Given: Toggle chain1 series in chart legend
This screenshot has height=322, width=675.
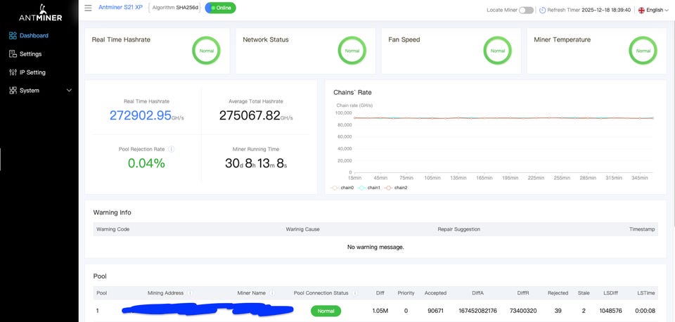Looking at the screenshot, I should (x=368, y=188).
